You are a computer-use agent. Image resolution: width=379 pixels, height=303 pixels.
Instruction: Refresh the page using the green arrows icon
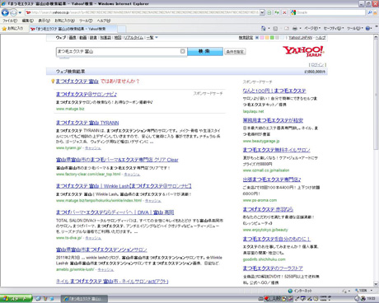click(277, 12)
